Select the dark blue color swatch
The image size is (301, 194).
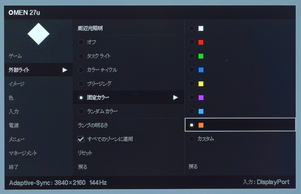tap(201, 70)
